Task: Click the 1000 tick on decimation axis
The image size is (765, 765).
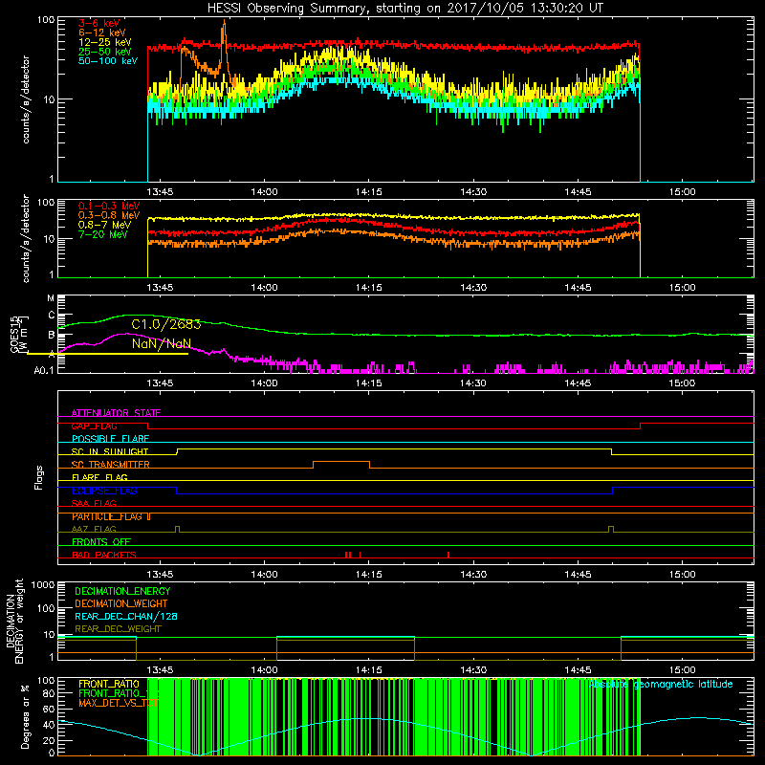Action: pyautogui.click(x=43, y=585)
